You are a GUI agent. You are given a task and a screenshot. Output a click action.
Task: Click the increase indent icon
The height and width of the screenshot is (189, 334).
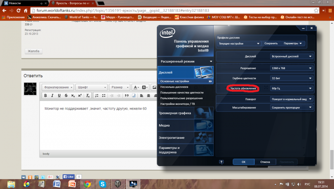[x=119, y=96]
